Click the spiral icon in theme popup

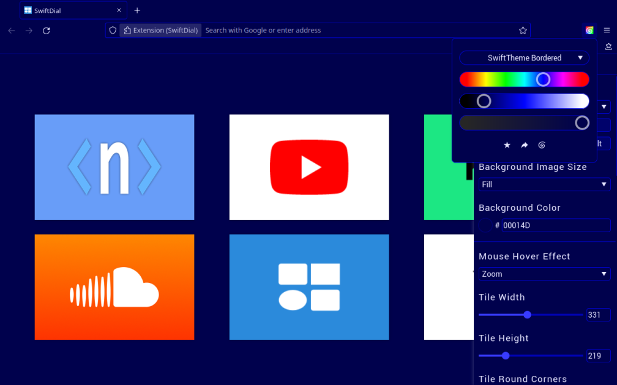click(x=542, y=145)
